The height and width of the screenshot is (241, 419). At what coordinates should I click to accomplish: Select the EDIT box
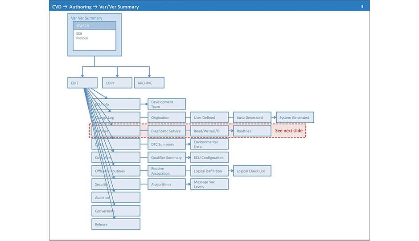point(82,83)
